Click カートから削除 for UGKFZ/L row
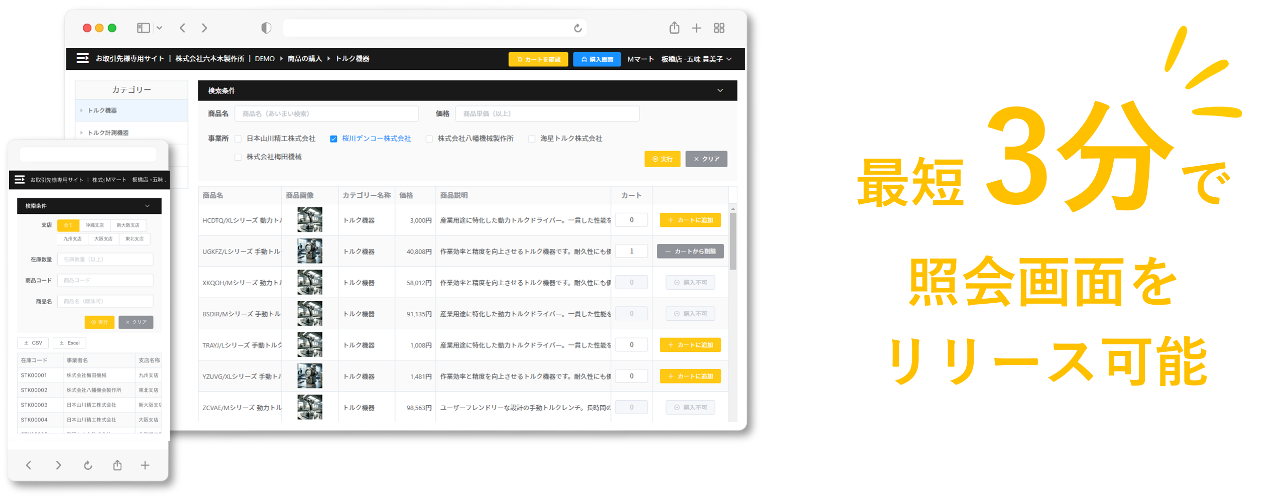This screenshot has height=500, width=1280. [690, 251]
